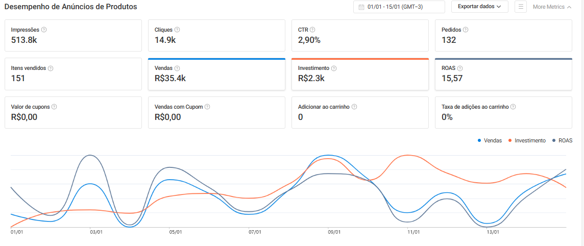
Task: Deselect the Vendas metric card
Action: pyautogui.click(x=217, y=74)
